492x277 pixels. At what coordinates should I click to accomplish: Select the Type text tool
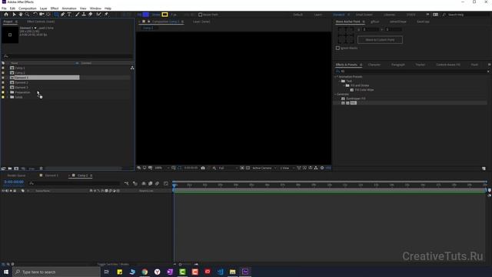(69, 15)
